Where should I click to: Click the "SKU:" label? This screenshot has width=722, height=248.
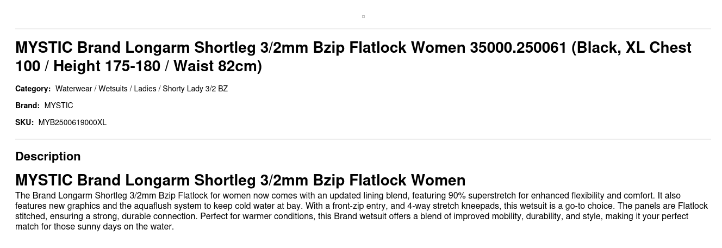[x=24, y=122]
